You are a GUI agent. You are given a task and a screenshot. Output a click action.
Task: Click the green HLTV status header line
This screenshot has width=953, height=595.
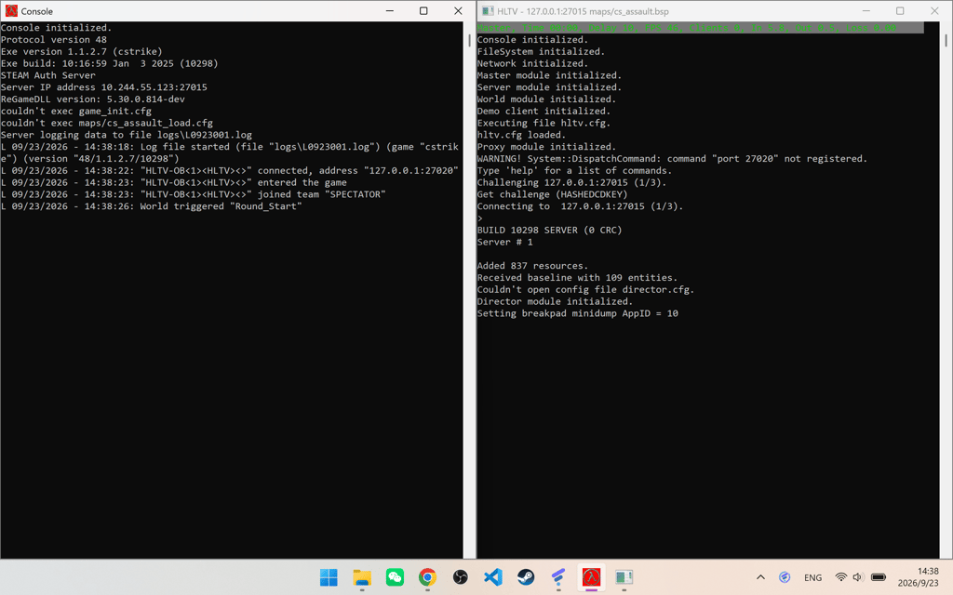(700, 28)
